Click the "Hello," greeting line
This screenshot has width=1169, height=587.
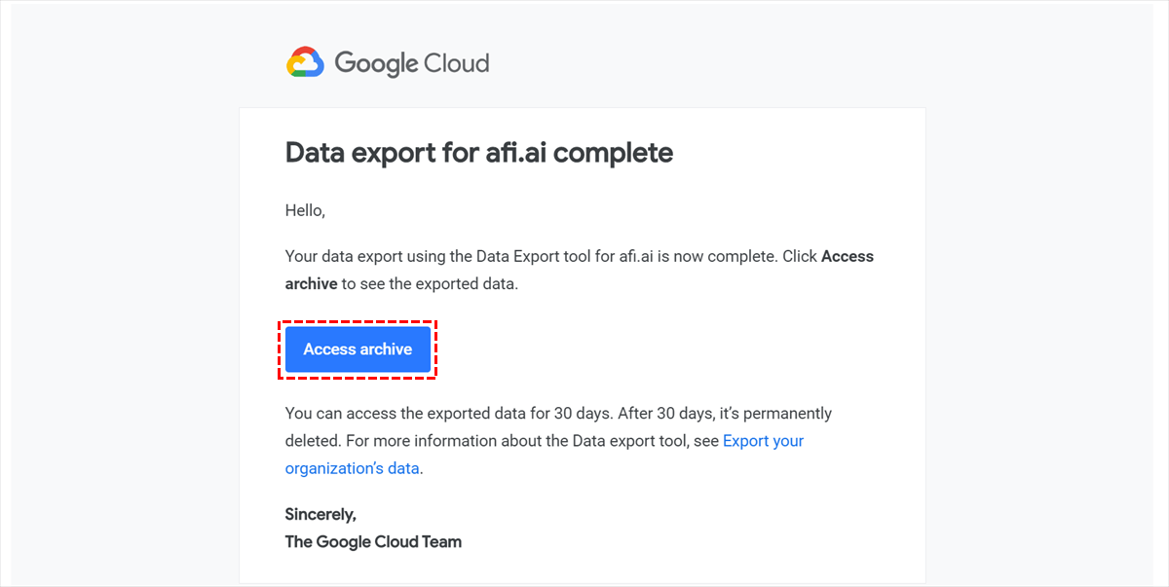[x=305, y=210]
